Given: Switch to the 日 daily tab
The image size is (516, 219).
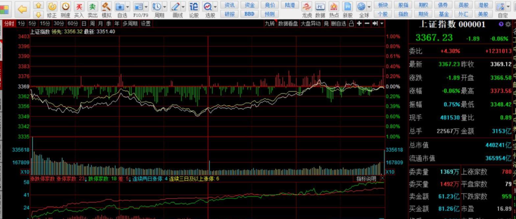Looking at the screenshot, I should pyautogui.click(x=84, y=23).
